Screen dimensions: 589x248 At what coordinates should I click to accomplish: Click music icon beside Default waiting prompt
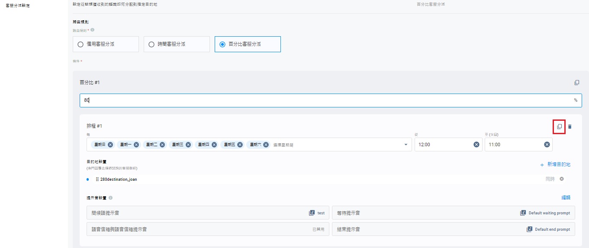(x=523, y=213)
